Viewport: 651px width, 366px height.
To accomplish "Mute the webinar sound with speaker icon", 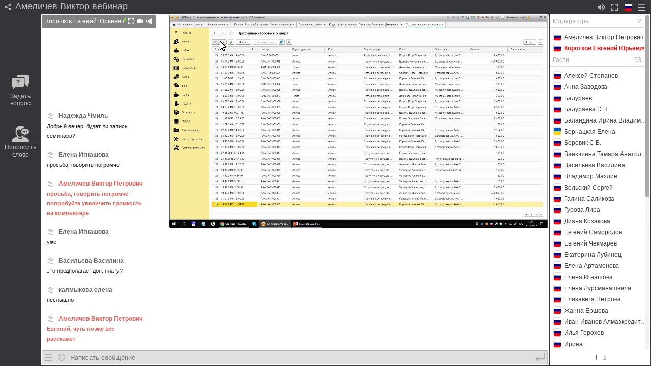I will [601, 7].
